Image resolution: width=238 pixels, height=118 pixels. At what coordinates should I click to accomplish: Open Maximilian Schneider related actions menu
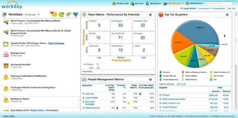83,102
